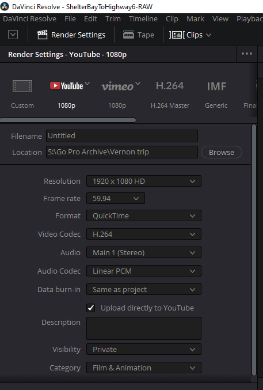Open the Frame rate dropdown
Viewport: 263px width, 390px height.
coord(116,199)
